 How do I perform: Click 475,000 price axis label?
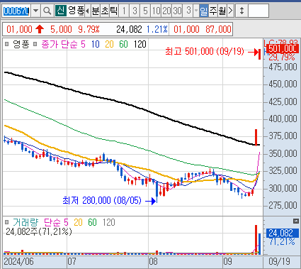(283, 67)
